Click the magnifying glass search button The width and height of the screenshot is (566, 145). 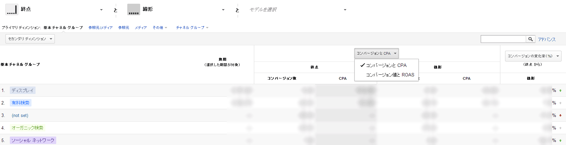coord(530,39)
